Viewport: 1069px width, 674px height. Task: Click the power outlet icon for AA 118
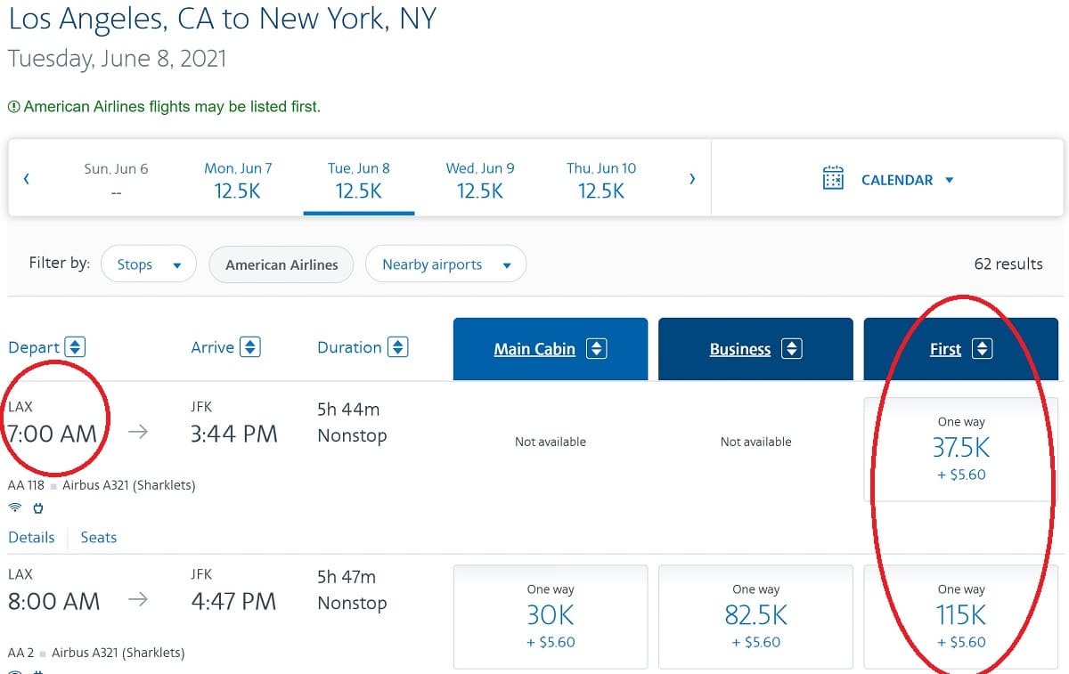point(38,508)
